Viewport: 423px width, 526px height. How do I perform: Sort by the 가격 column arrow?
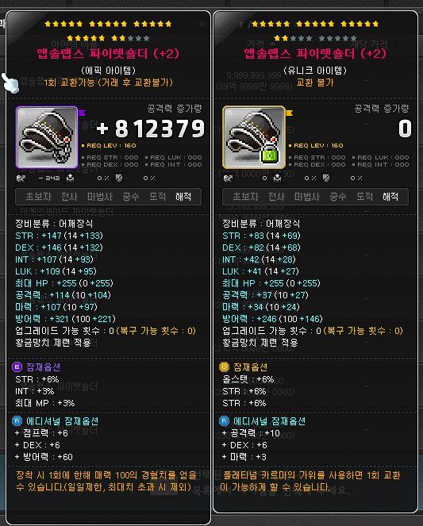(272, 44)
